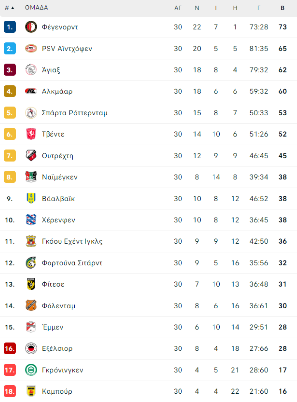Click the red rank 18 badge
This screenshot has height=402, width=297.
click(x=10, y=391)
